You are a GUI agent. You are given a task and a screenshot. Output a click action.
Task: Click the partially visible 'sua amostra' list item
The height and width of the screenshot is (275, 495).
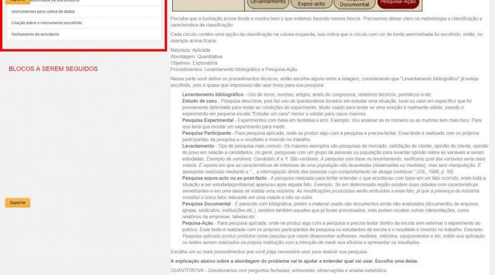(84, 2)
